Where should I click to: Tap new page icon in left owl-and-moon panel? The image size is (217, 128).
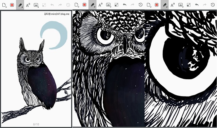tap(4, 5)
